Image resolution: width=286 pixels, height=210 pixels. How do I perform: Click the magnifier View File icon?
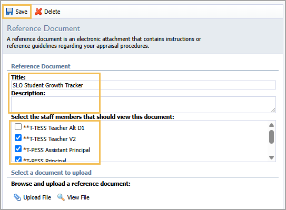point(61,197)
